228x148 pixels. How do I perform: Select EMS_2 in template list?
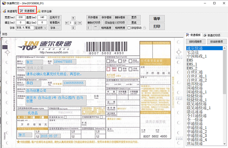204,68
